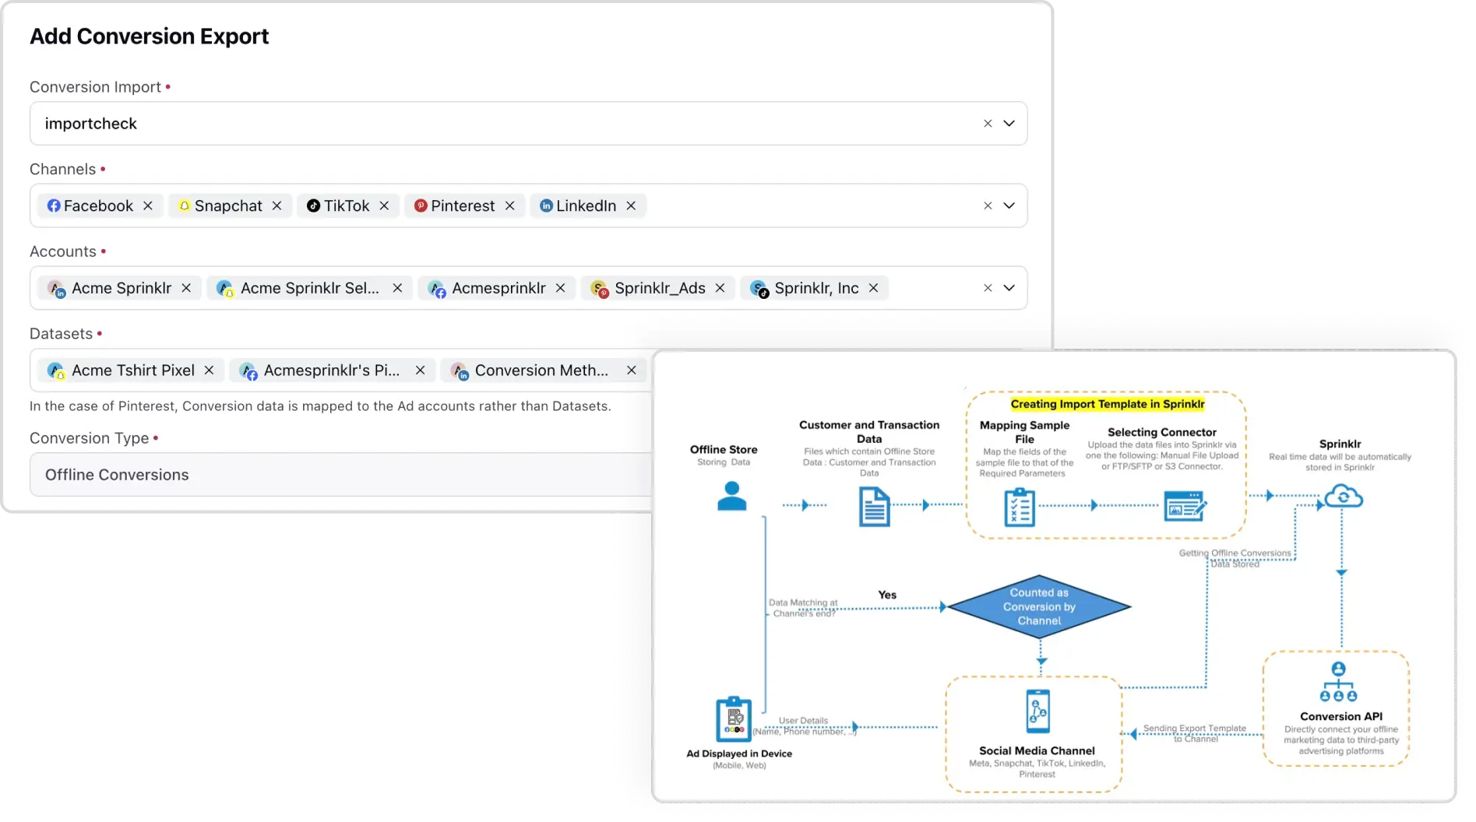Click the Counted as Conversion by Channel diamond
Screen dimensions: 1476x822
1039,607
